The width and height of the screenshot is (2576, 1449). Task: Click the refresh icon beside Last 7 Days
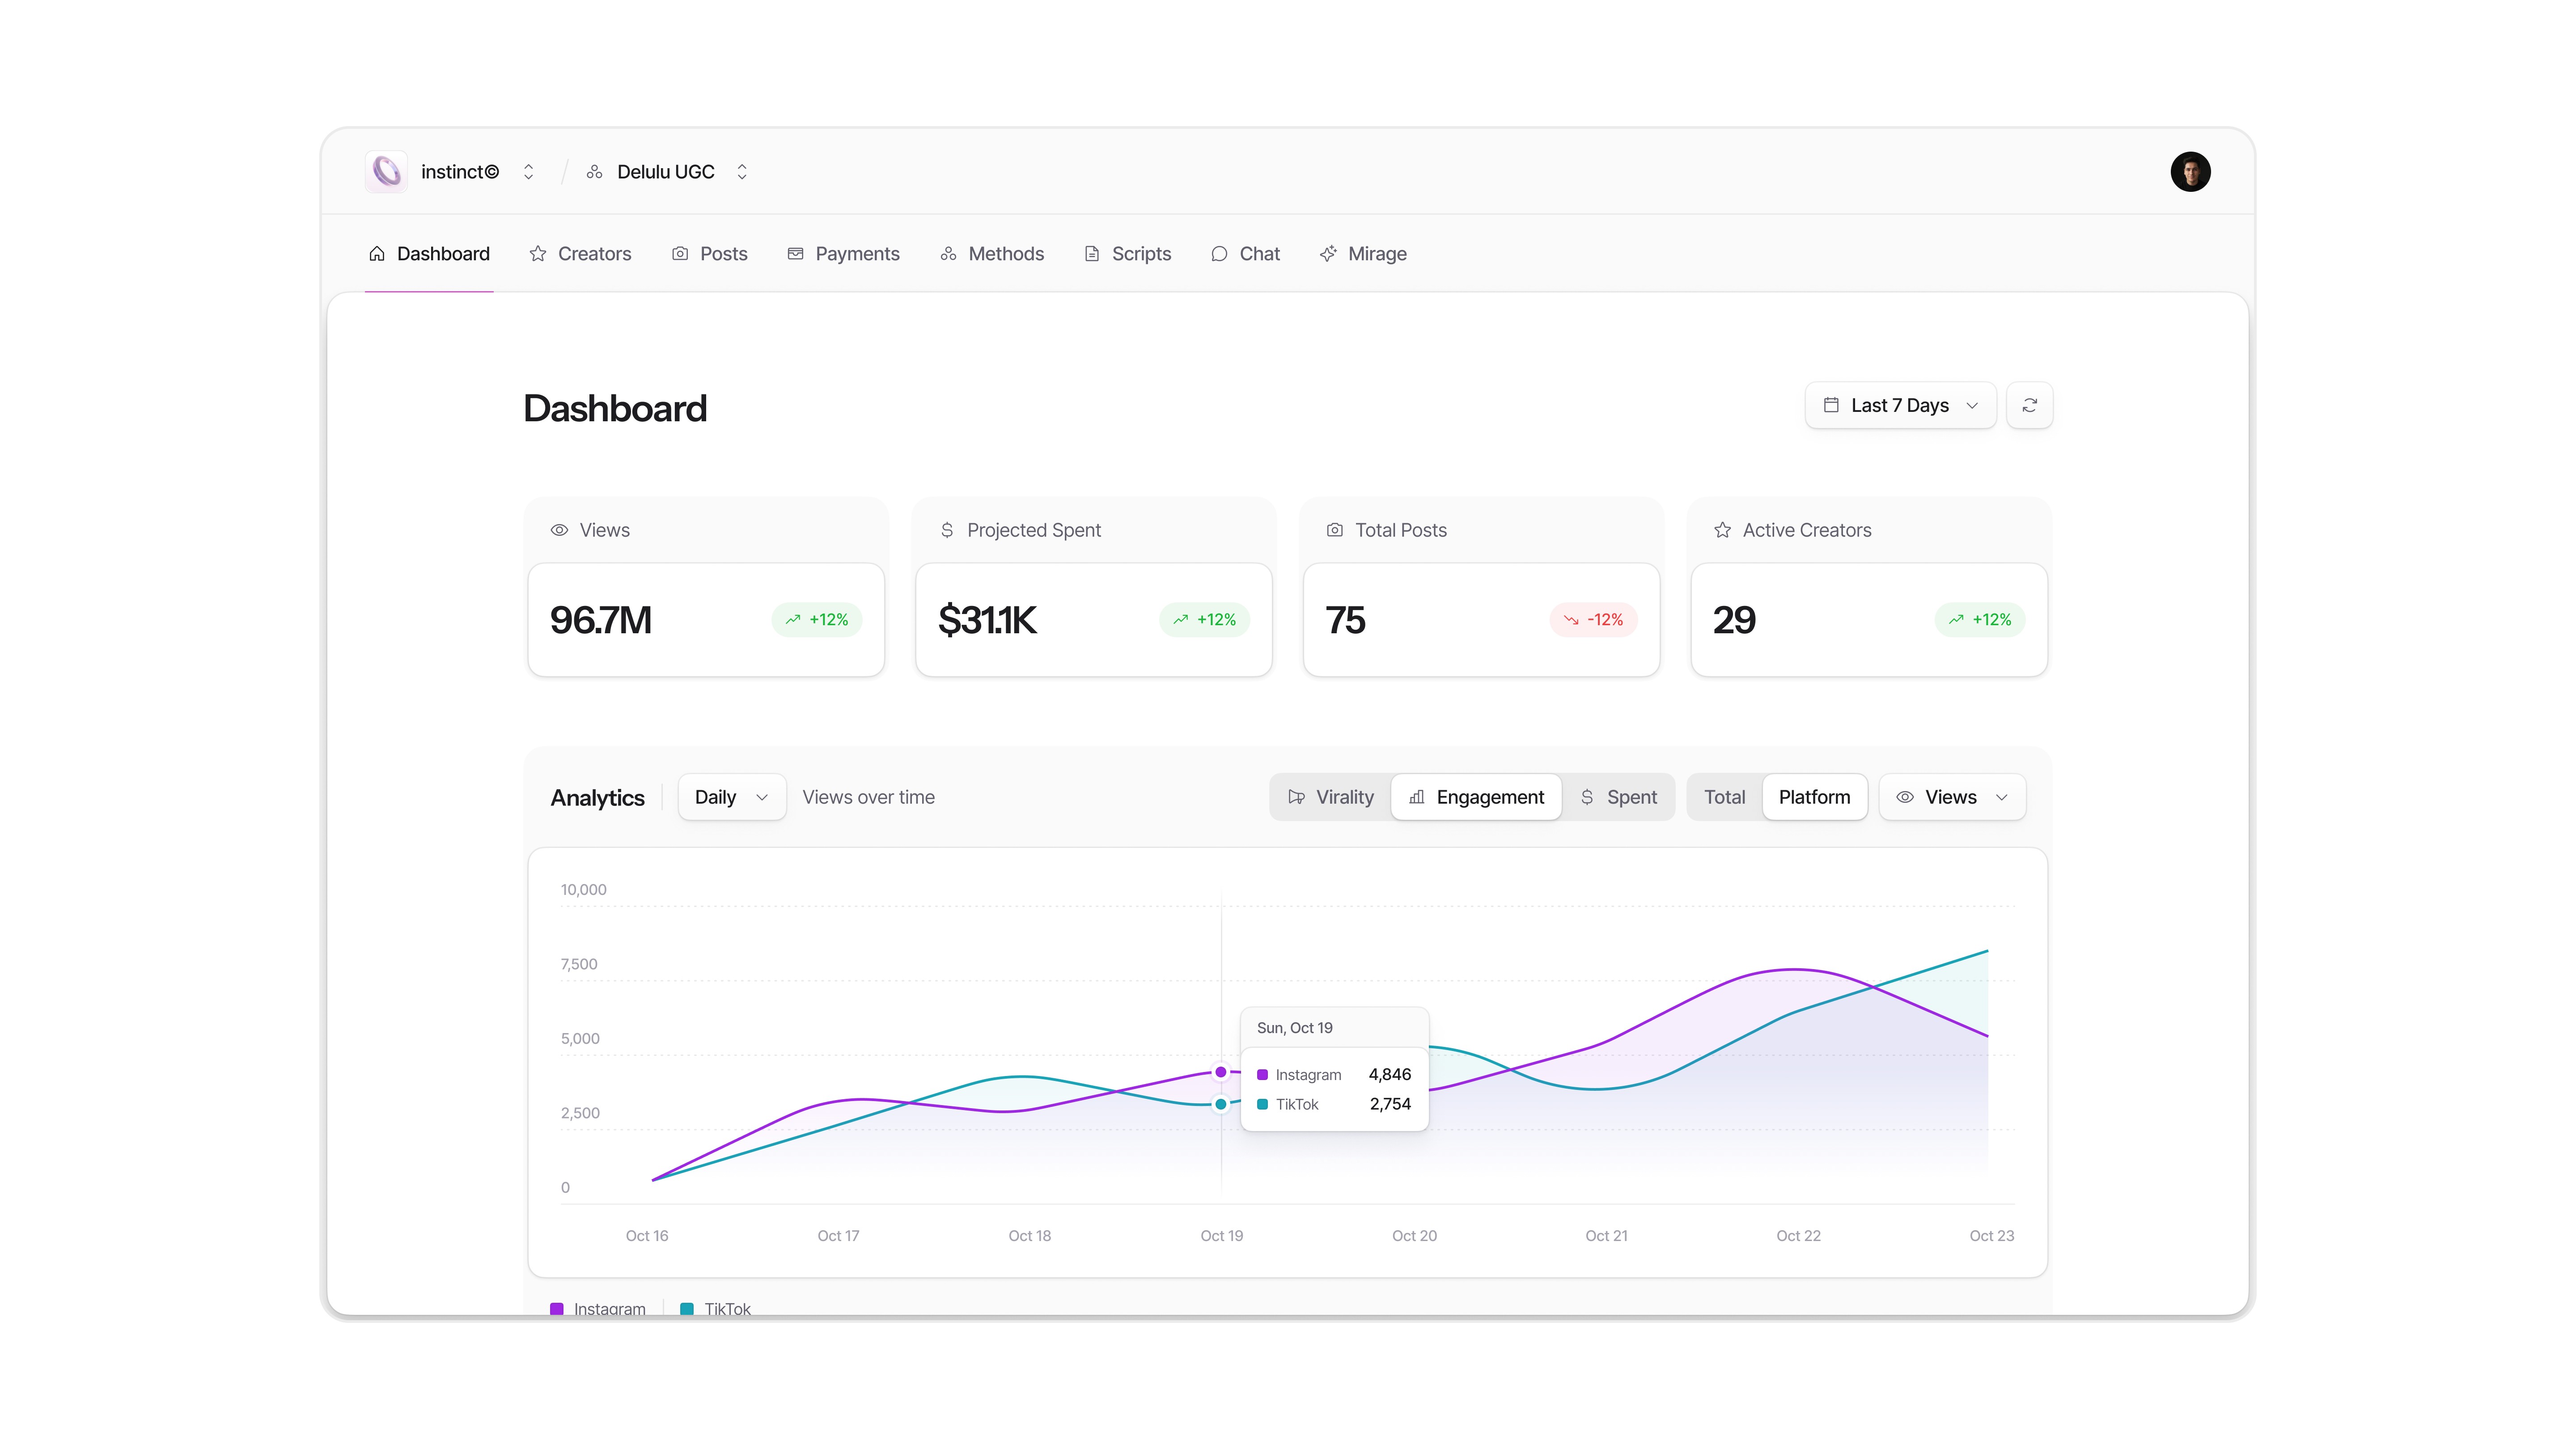click(2029, 405)
